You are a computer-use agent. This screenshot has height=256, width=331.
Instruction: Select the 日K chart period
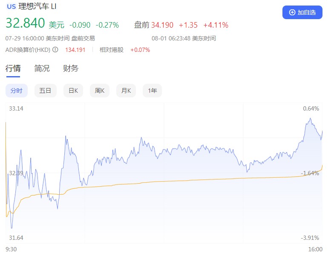click(x=73, y=91)
